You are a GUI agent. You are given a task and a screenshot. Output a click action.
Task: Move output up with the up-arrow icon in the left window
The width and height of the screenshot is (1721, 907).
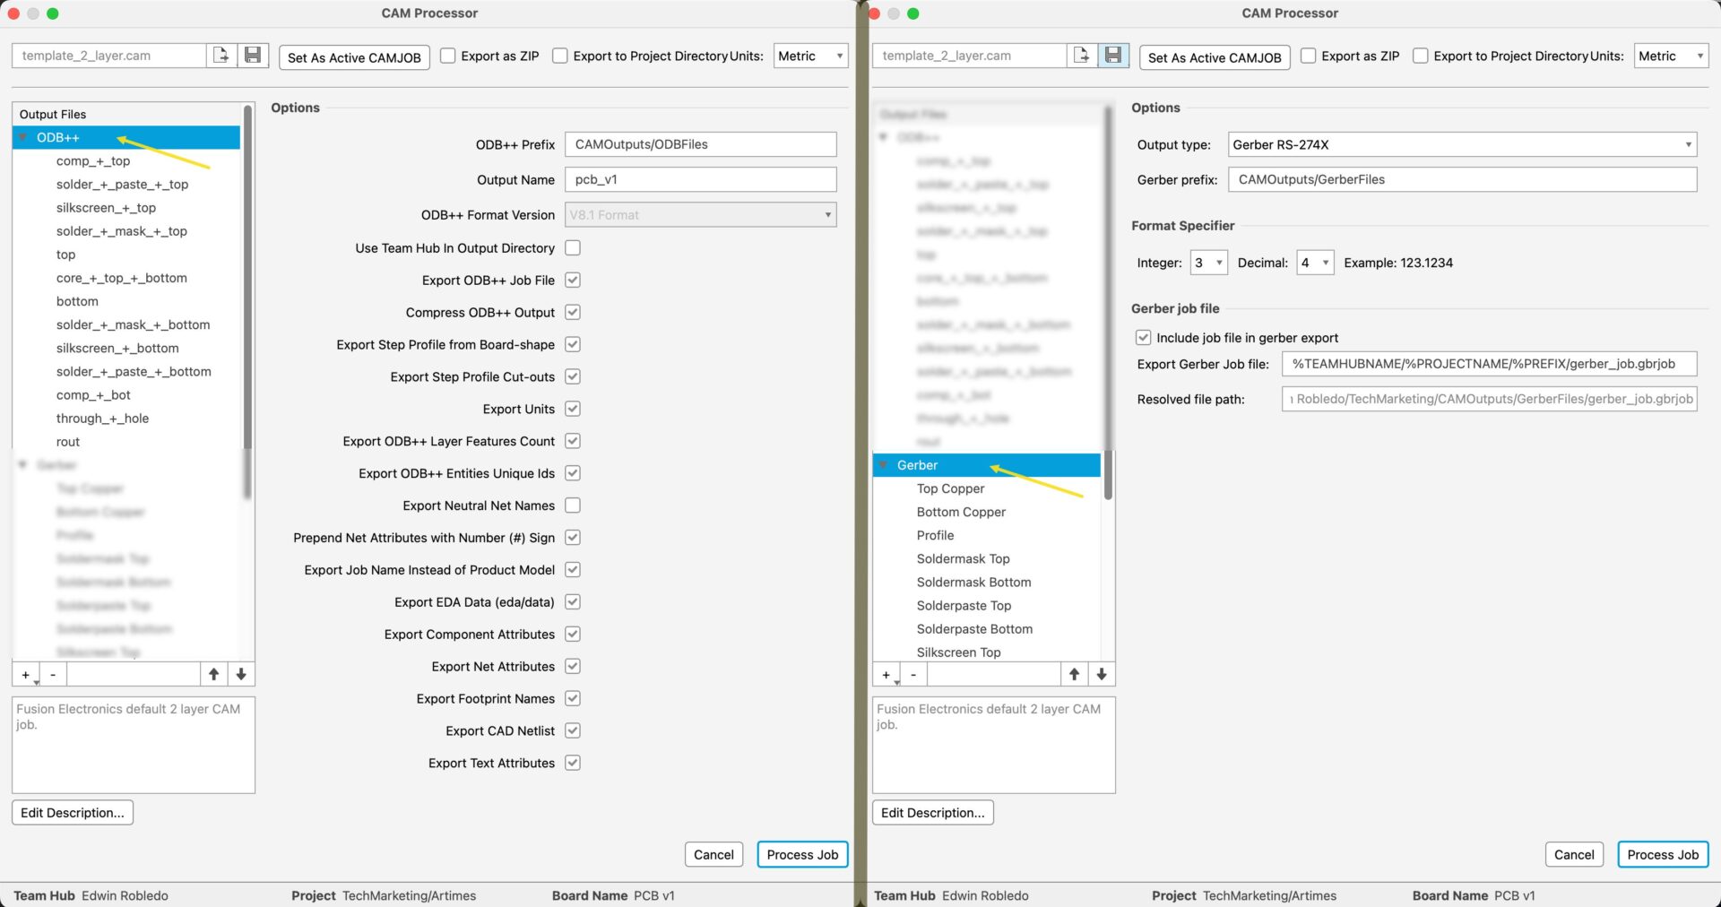(x=214, y=674)
